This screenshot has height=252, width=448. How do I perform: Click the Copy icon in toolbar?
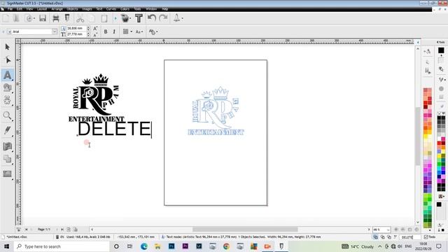point(92,19)
